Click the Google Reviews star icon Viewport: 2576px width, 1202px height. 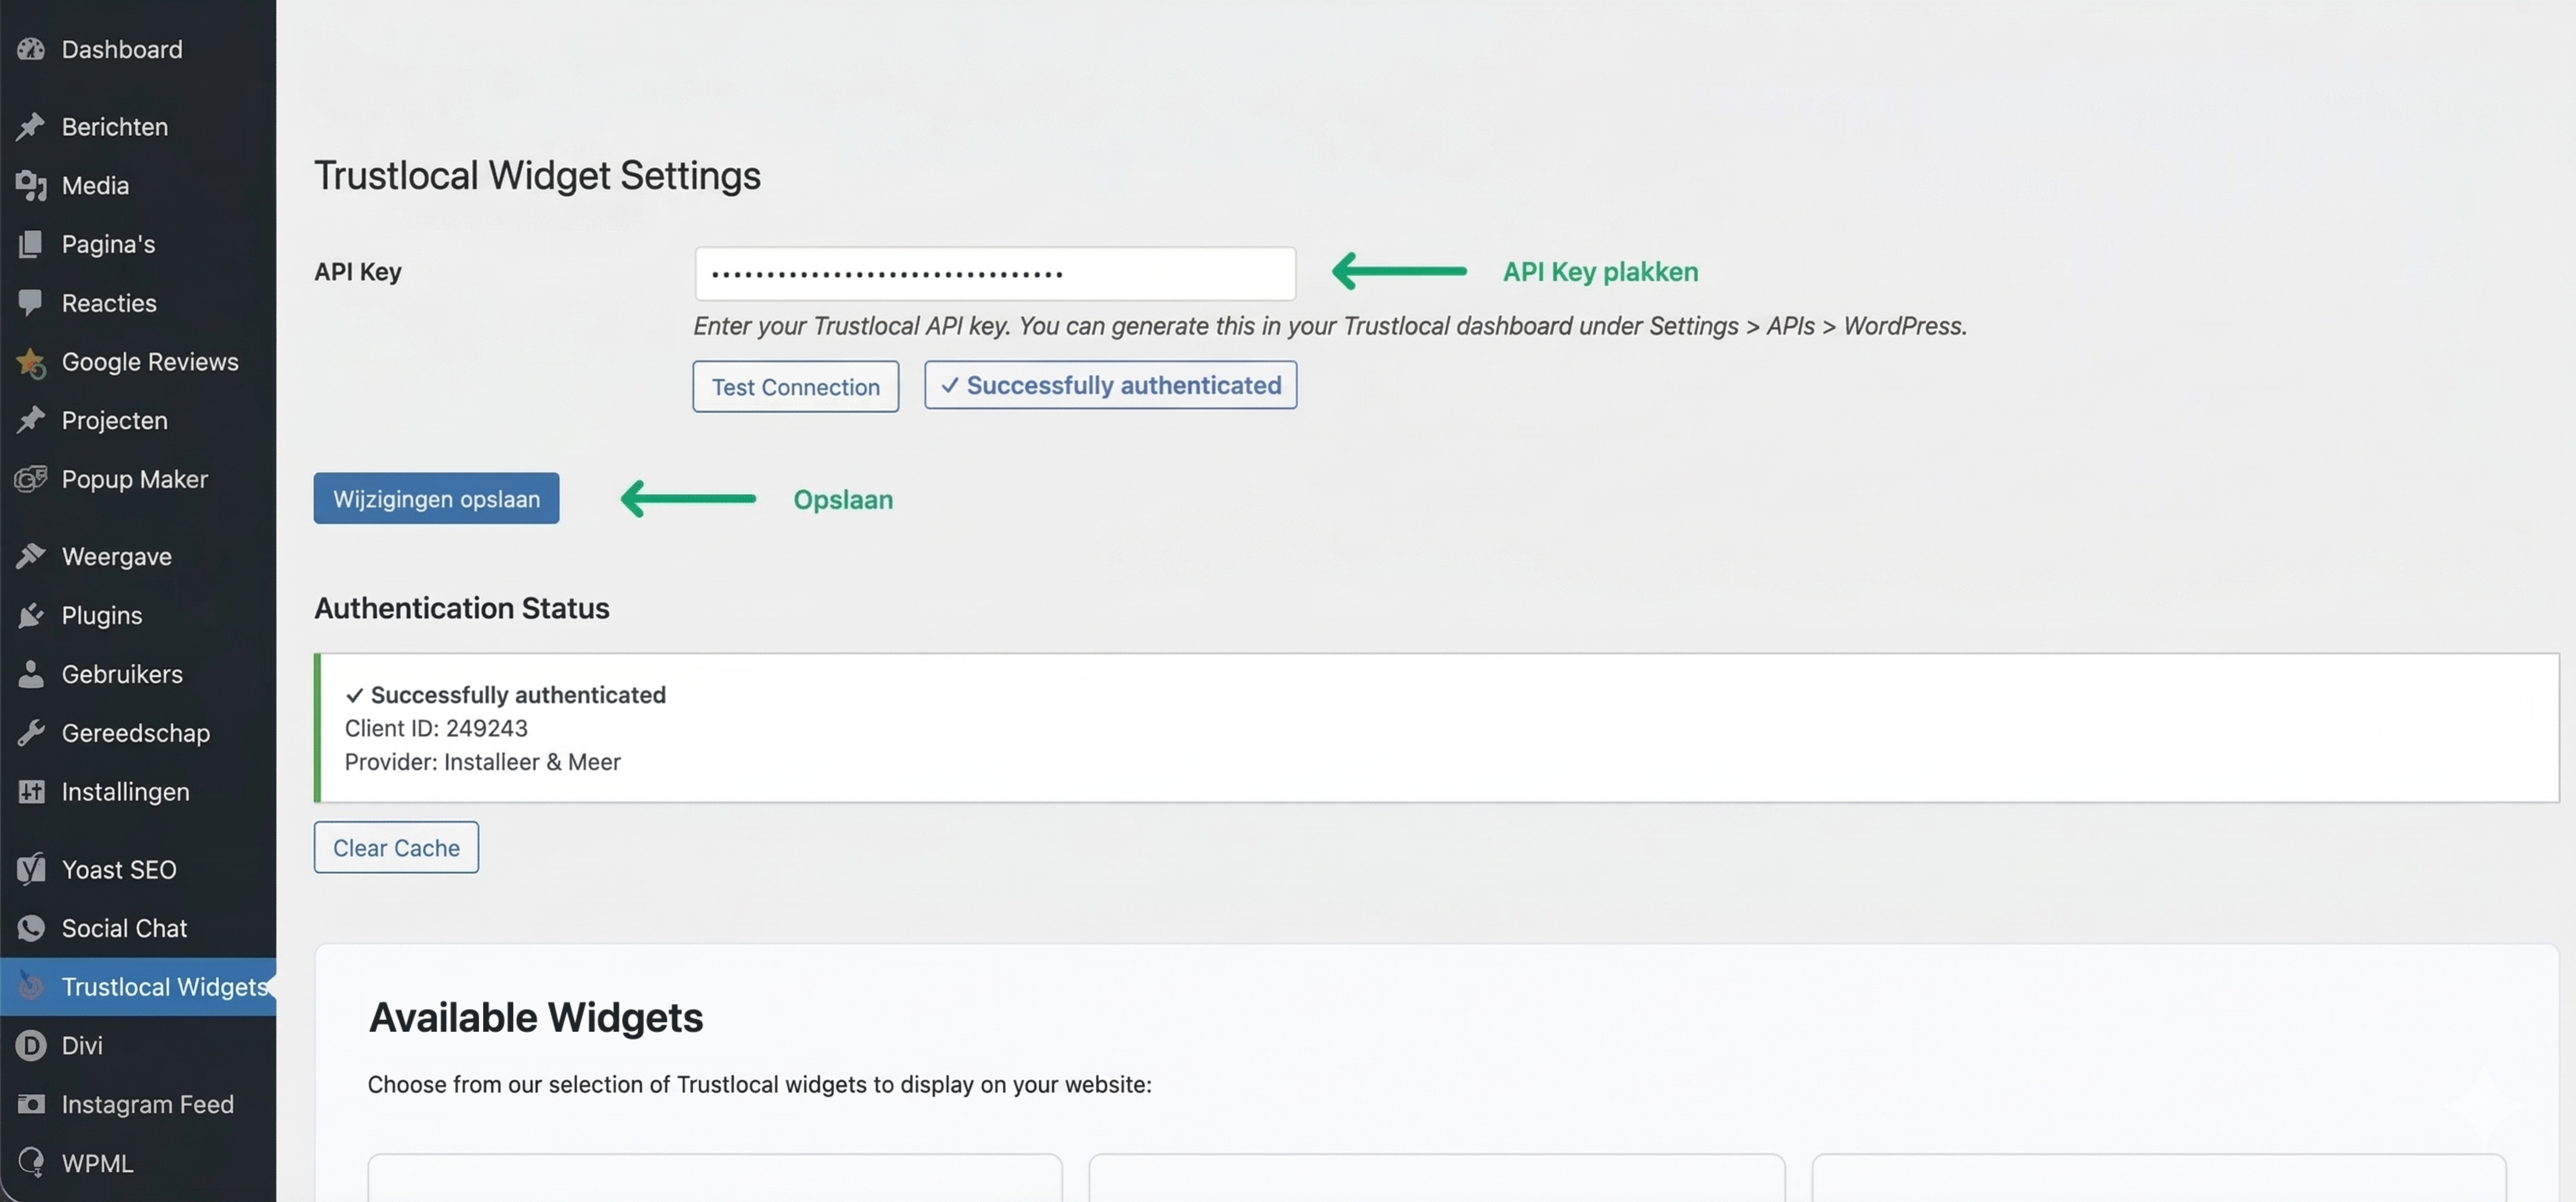click(31, 362)
